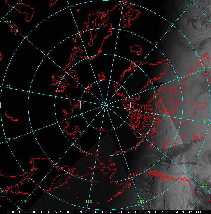Image resolution: width=211 pixels, height=214 pixels.
Task: Click the green -90 longitude label
Action: tap(7, 86)
